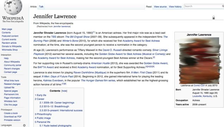The image size is (224, 127).
Task: Click inside the Search input field
Action: [x=203, y=6]
